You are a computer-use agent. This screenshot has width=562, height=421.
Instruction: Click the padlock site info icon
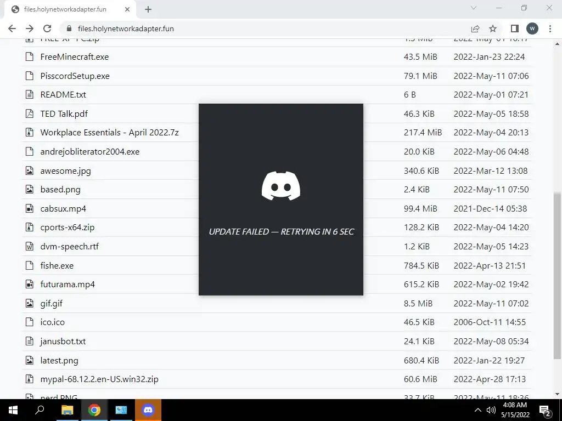pyautogui.click(x=70, y=29)
